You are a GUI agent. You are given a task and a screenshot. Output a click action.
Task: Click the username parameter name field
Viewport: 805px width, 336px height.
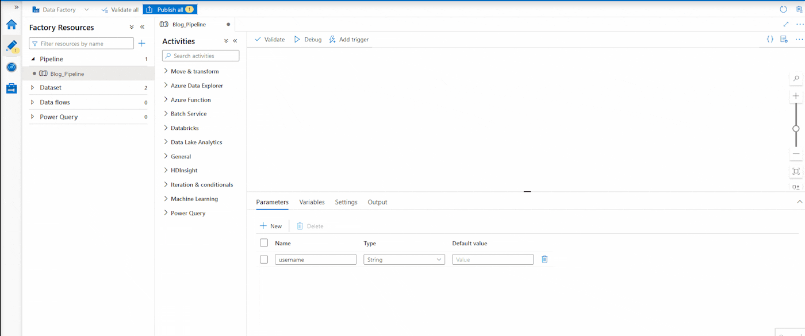(x=316, y=260)
